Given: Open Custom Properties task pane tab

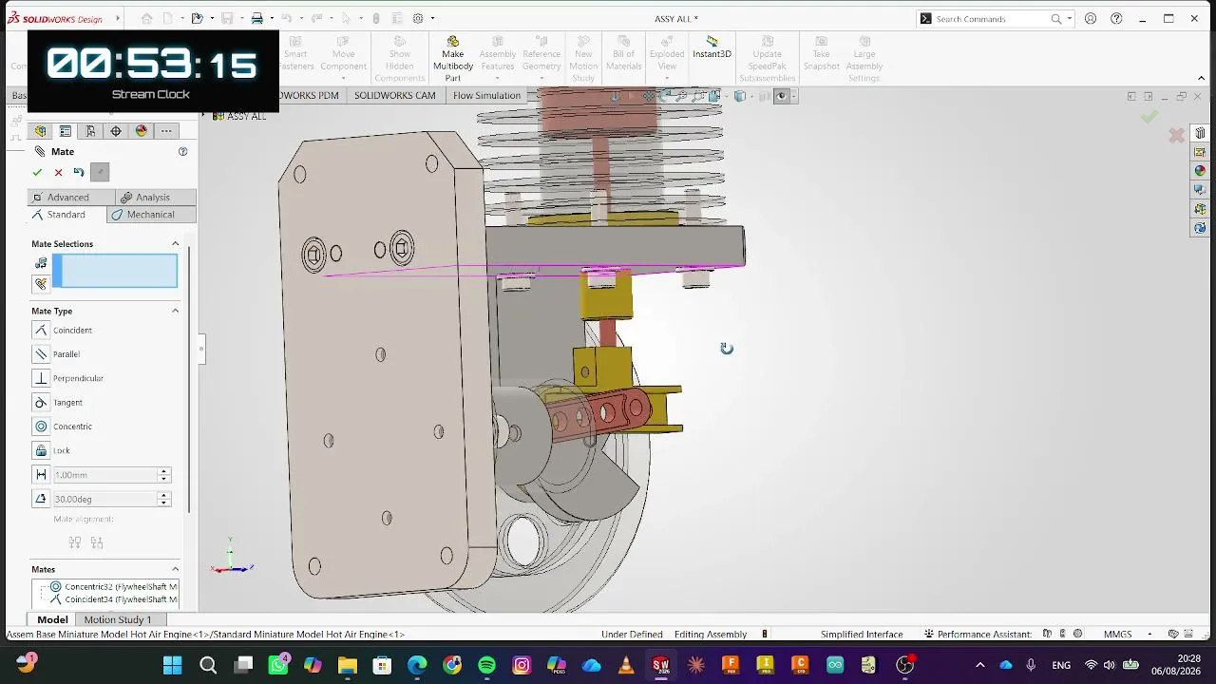Looking at the screenshot, I should [1200, 190].
